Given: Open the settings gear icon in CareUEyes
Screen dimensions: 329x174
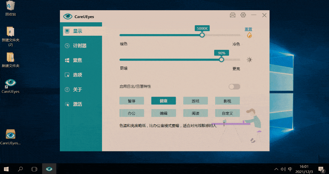Looking at the screenshot, I should pyautogui.click(x=243, y=15).
